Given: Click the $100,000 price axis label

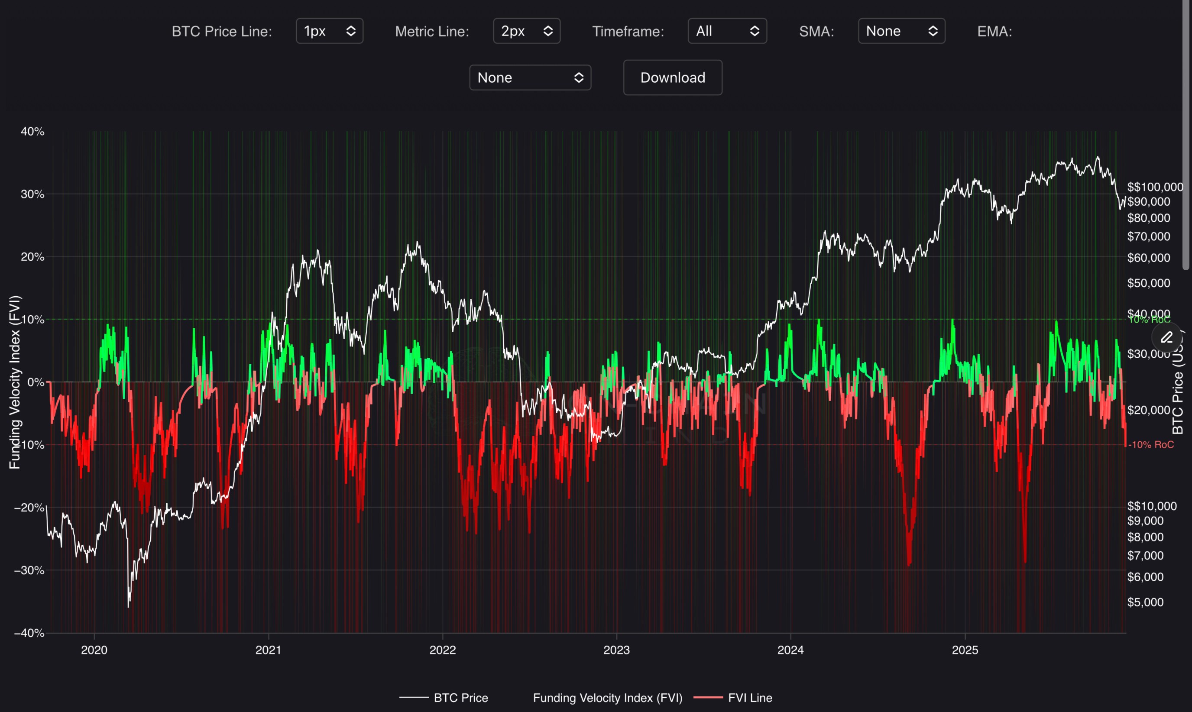Looking at the screenshot, I should coord(1155,187).
